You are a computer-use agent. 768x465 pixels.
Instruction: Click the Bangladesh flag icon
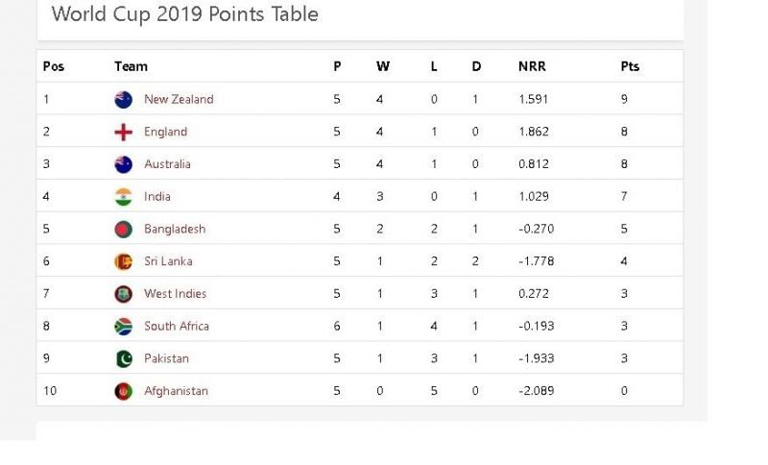(123, 230)
